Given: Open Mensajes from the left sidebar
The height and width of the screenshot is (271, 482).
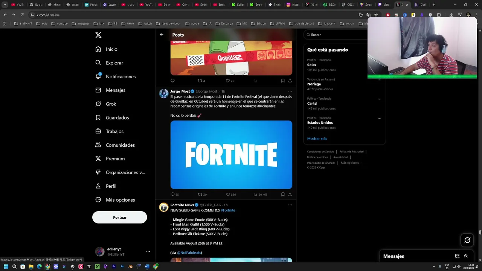Looking at the screenshot, I should click(x=110, y=90).
